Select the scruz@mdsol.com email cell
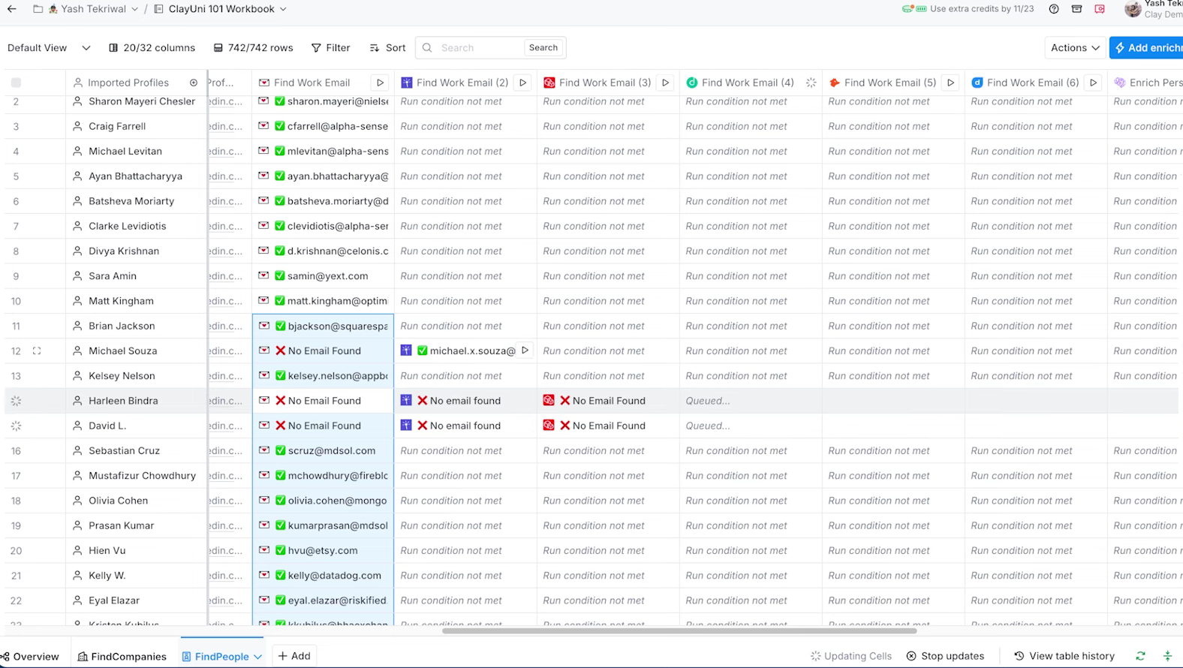1183x668 pixels. pos(324,451)
